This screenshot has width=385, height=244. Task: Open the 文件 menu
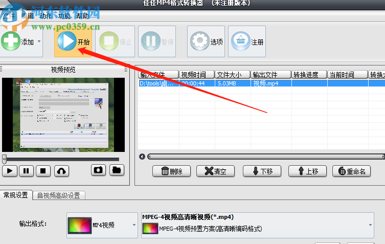[9, 16]
